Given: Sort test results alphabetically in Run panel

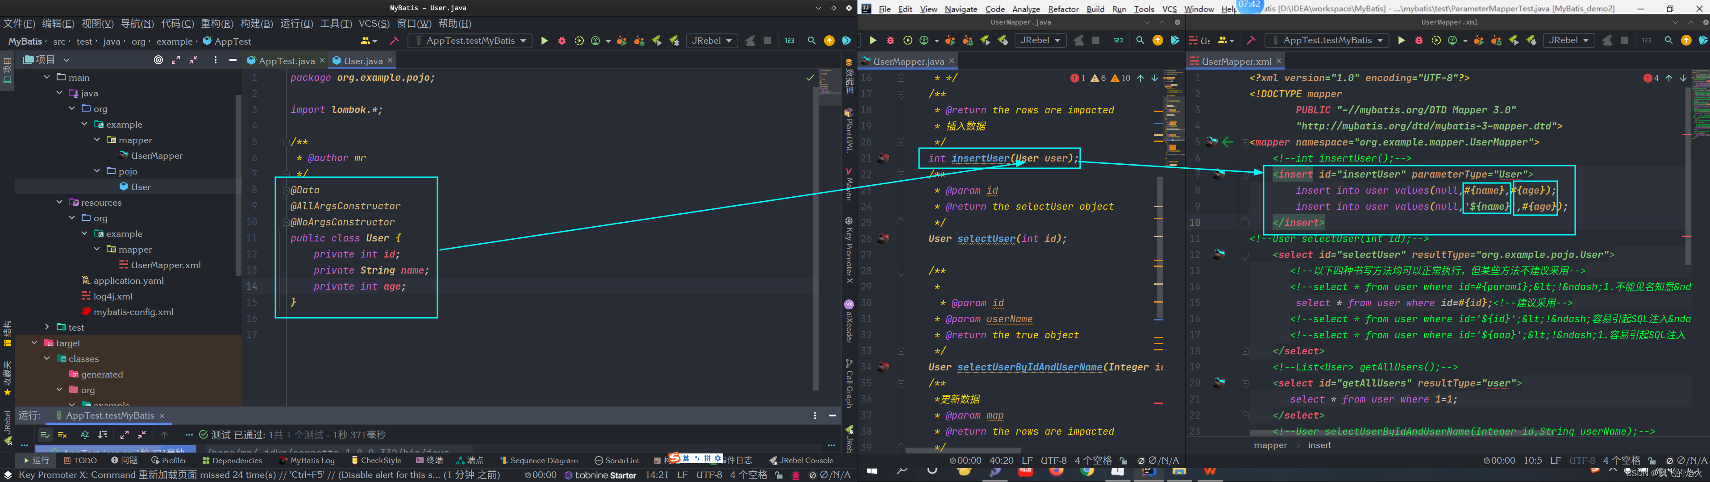Looking at the screenshot, I should coord(85,435).
